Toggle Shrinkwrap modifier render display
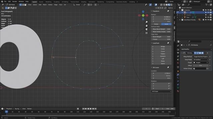 pyautogui.click(x=202, y=53)
